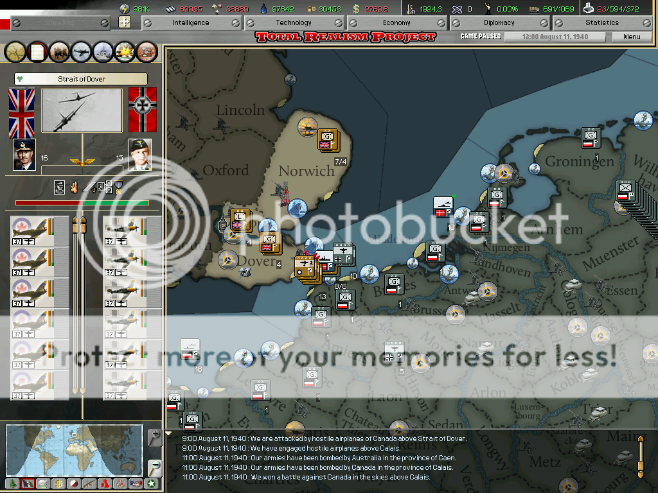
Task: Open the Technology tab
Action: coord(294,22)
